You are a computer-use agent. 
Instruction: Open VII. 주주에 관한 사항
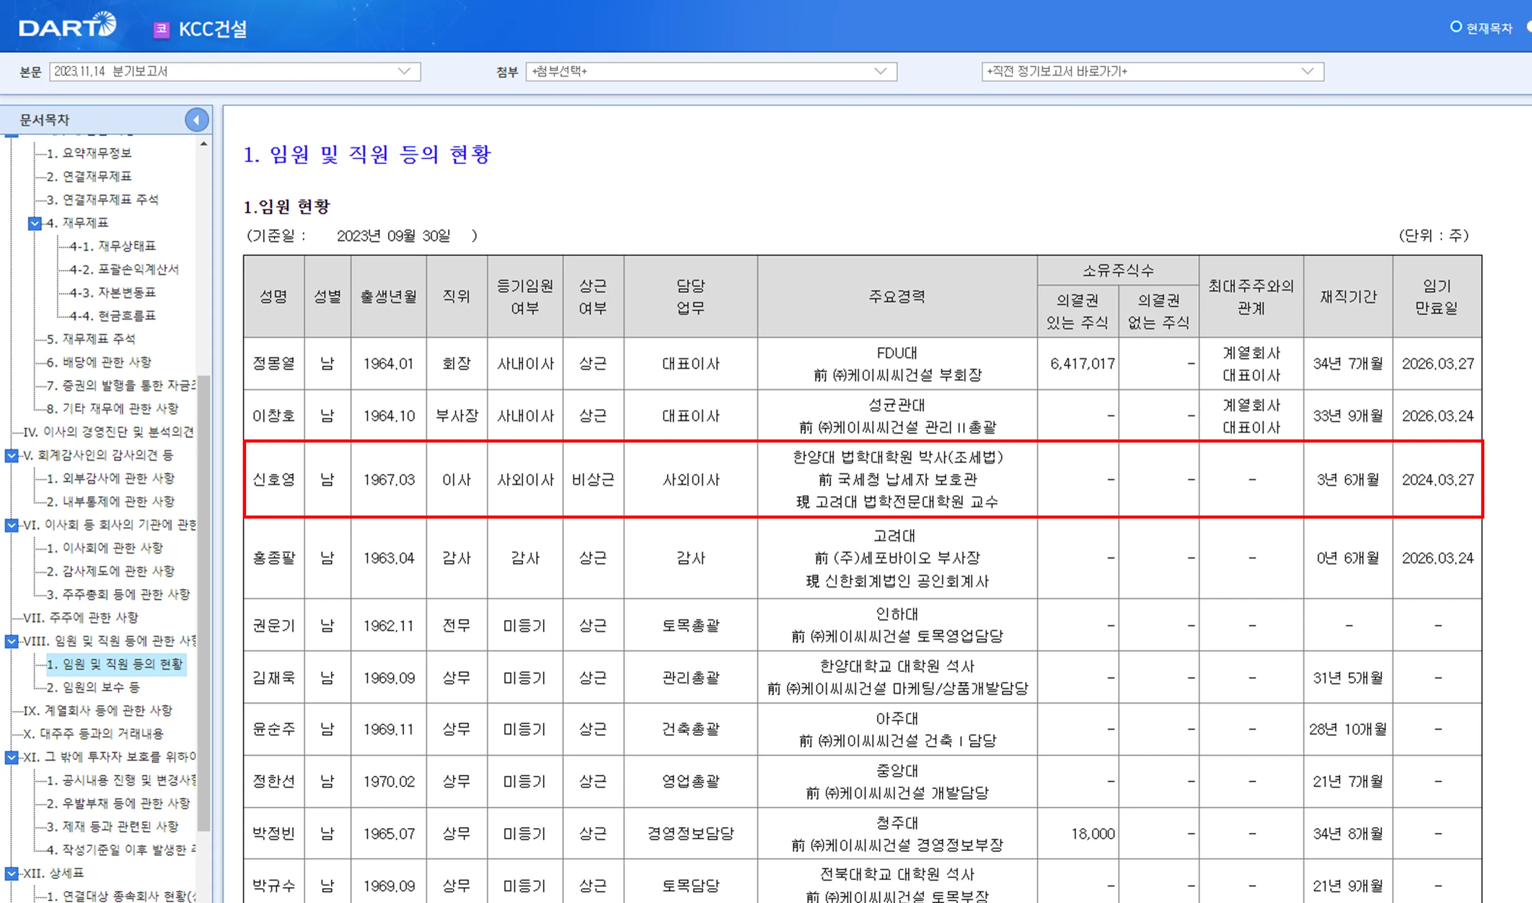pos(81,617)
